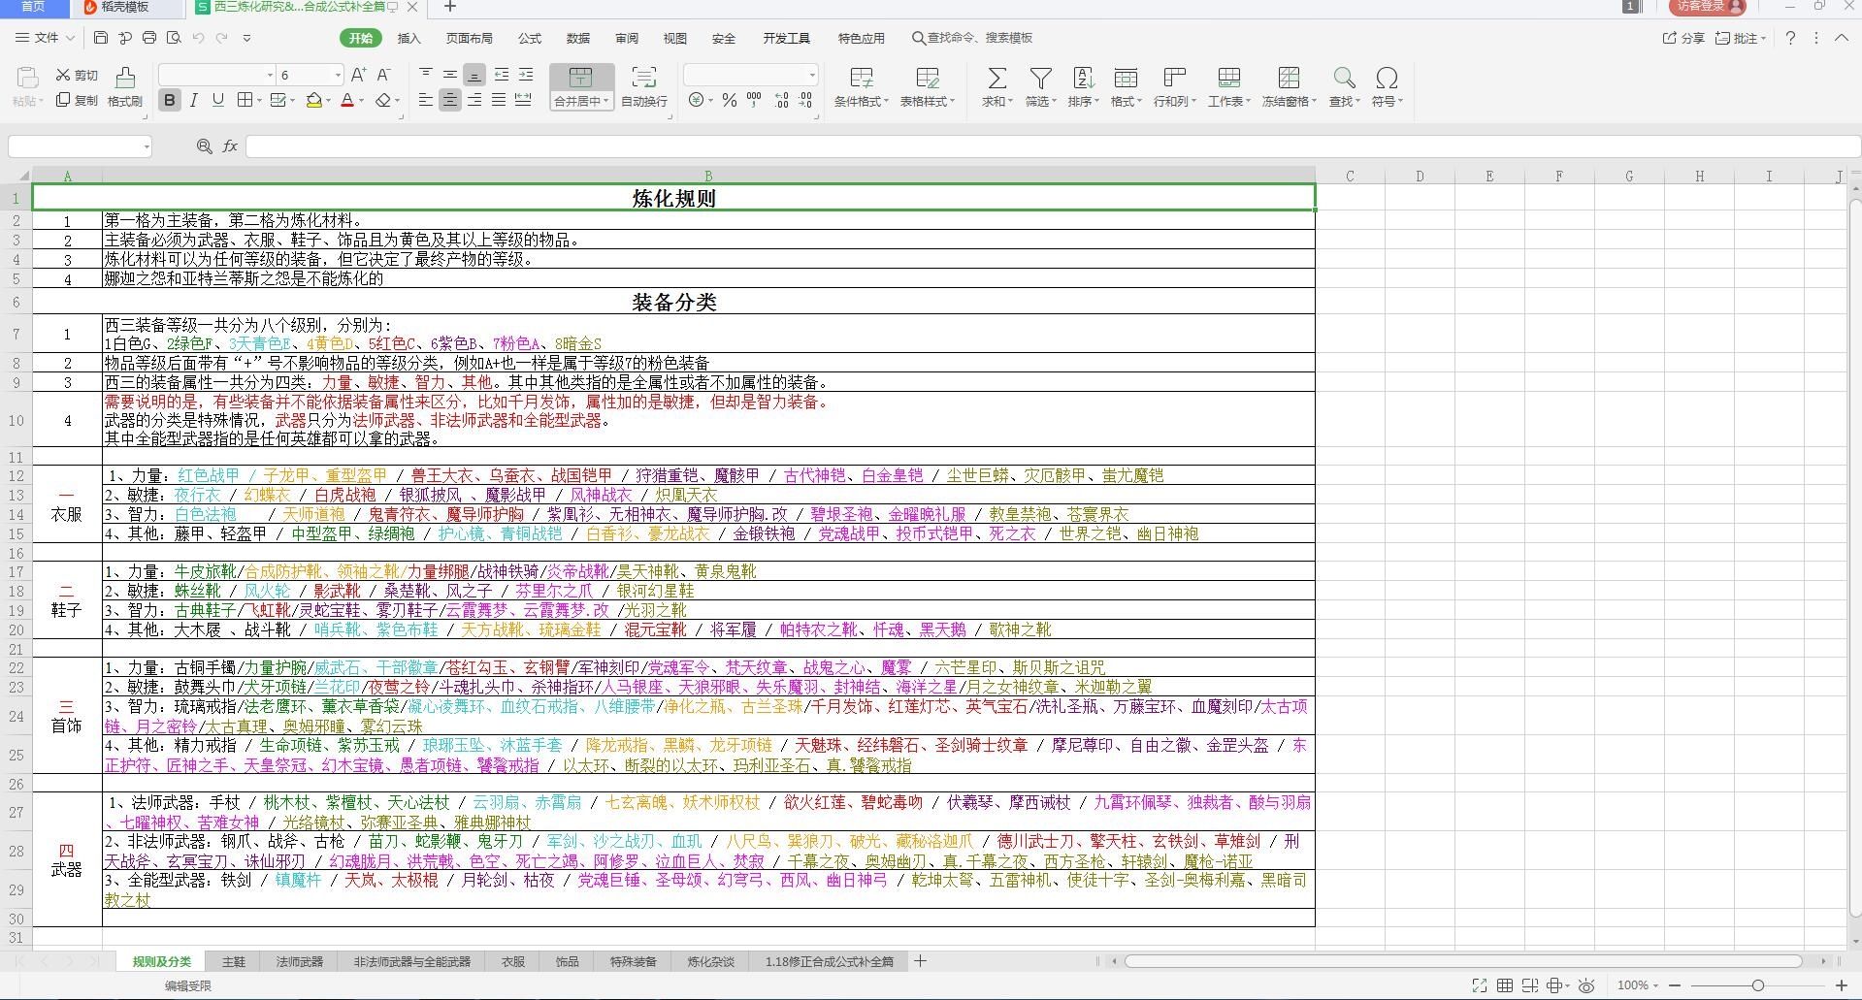Click the red Font Color swatch

347,100
